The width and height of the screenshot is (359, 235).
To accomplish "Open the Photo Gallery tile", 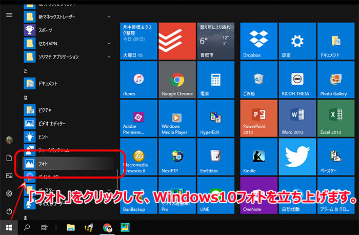I will [336, 80].
